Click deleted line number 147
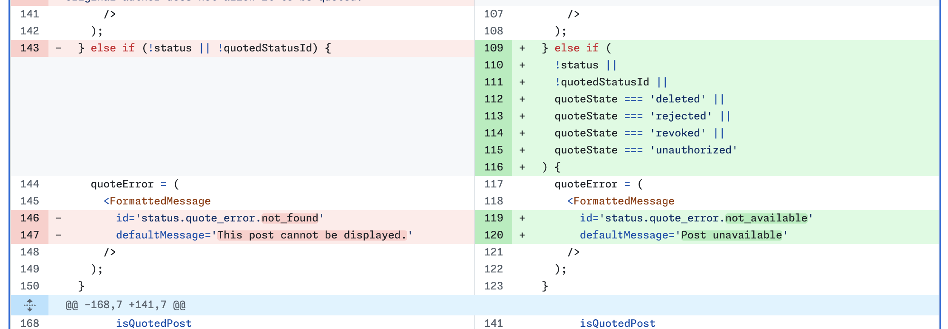The image size is (948, 329). (30, 235)
